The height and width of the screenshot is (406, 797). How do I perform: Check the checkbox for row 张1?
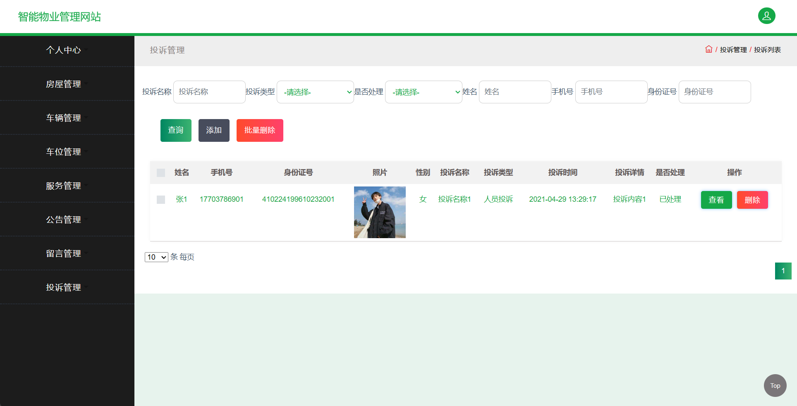[x=160, y=199]
